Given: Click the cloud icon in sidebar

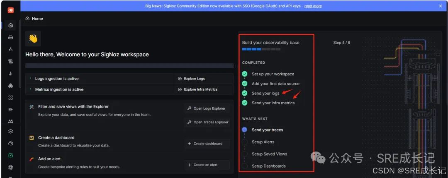Looking at the screenshot, I should [10, 144].
